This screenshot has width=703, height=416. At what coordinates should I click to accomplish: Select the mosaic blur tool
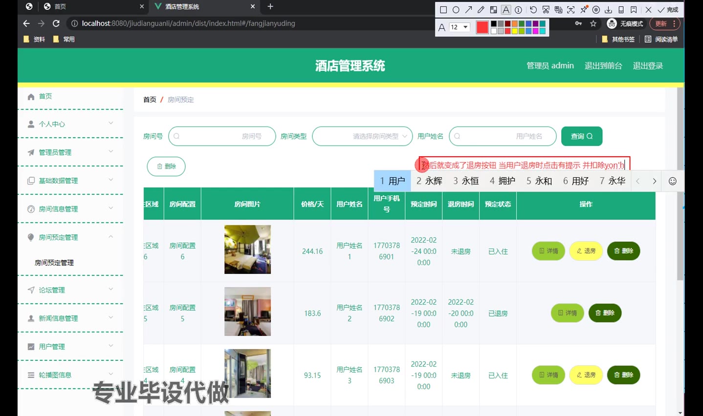[x=493, y=10]
